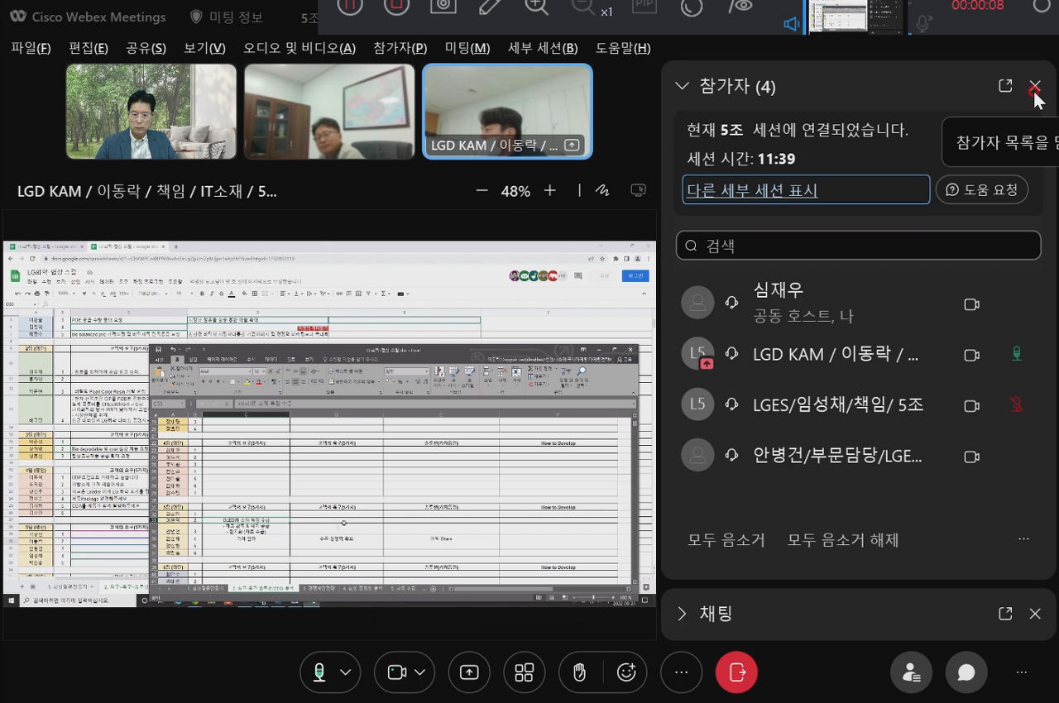
Task: Toggle recorder microphone capture icon
Action: pos(923,23)
